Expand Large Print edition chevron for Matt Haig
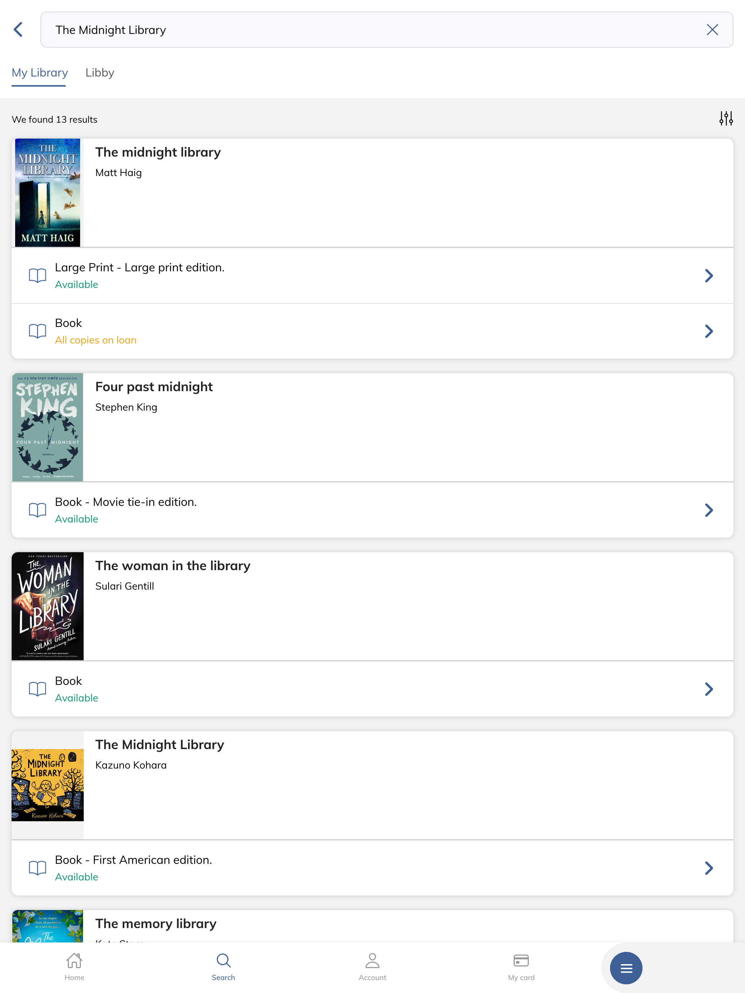The height and width of the screenshot is (993, 745). click(x=709, y=275)
